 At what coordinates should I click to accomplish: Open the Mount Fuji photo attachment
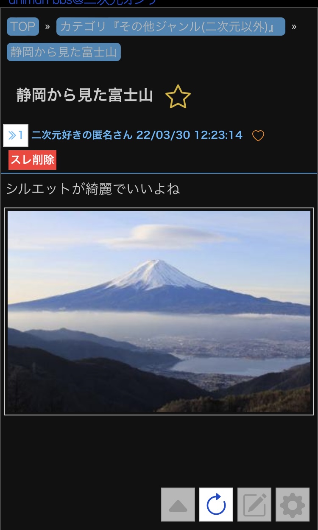(159, 311)
